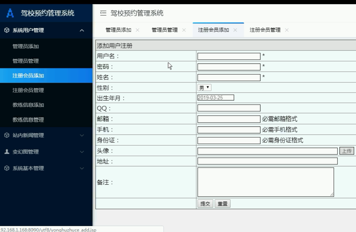This screenshot has height=232, width=356.
Task: Switch to the 注册会员管理 tab
Action: (265, 30)
